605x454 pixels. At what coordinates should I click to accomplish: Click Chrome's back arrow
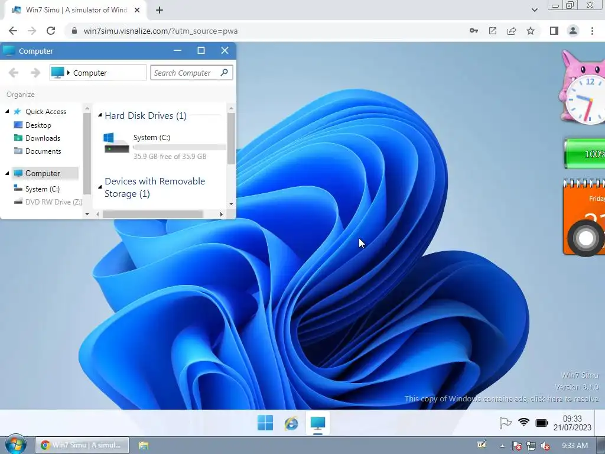point(13,31)
